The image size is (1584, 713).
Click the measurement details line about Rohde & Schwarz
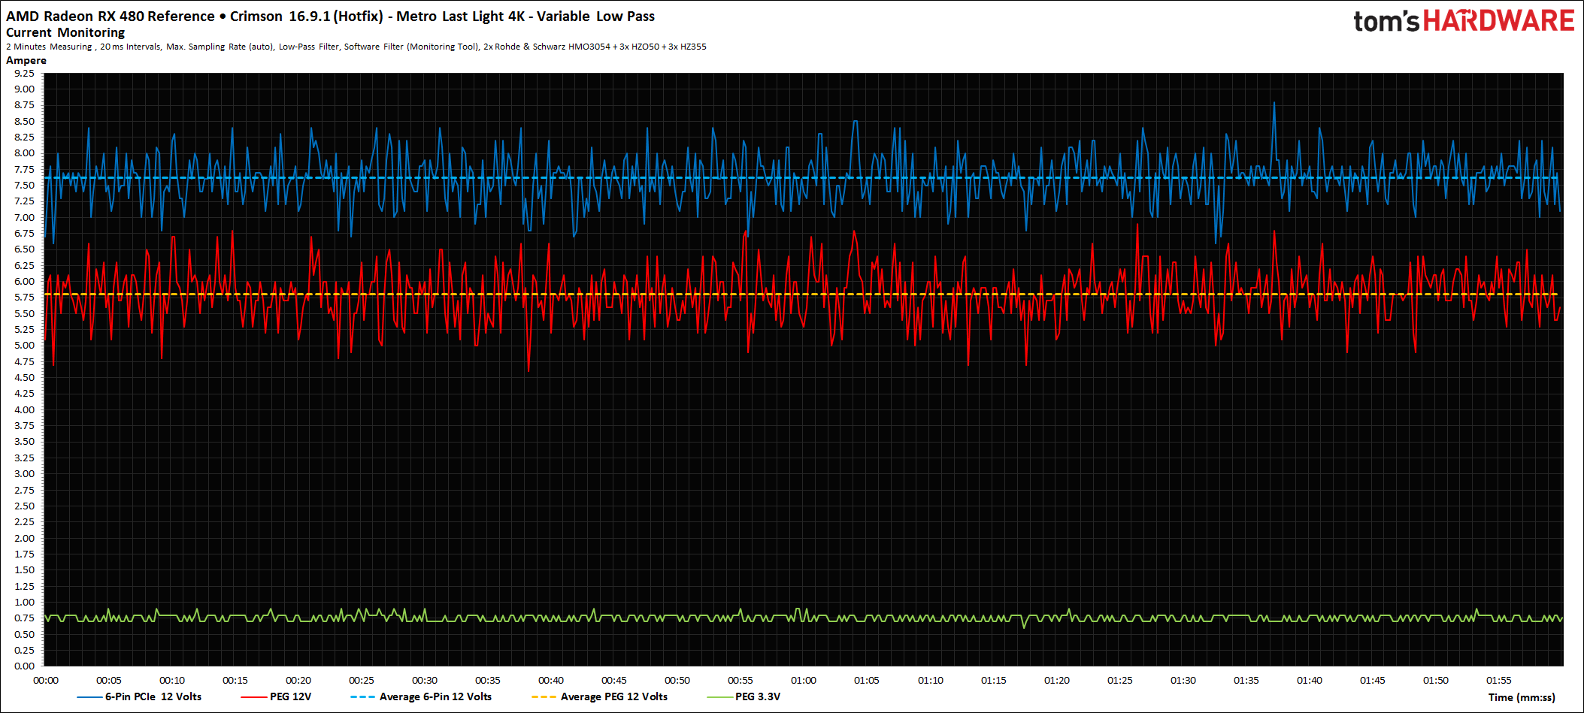pos(356,47)
